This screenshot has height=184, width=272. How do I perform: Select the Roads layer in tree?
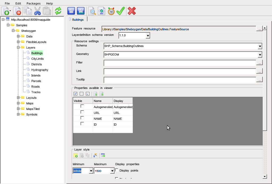(x=35, y=87)
